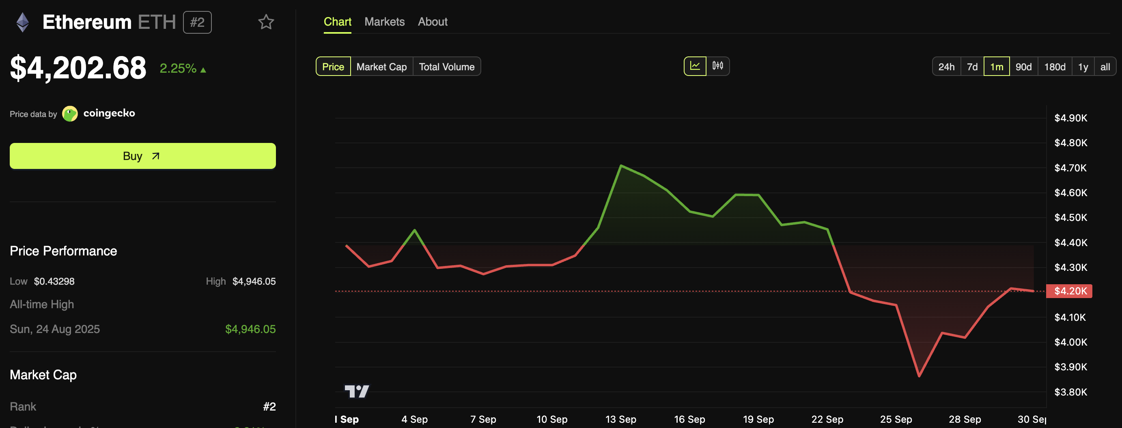Select the Price data toggle
The width and height of the screenshot is (1122, 428).
tap(333, 67)
